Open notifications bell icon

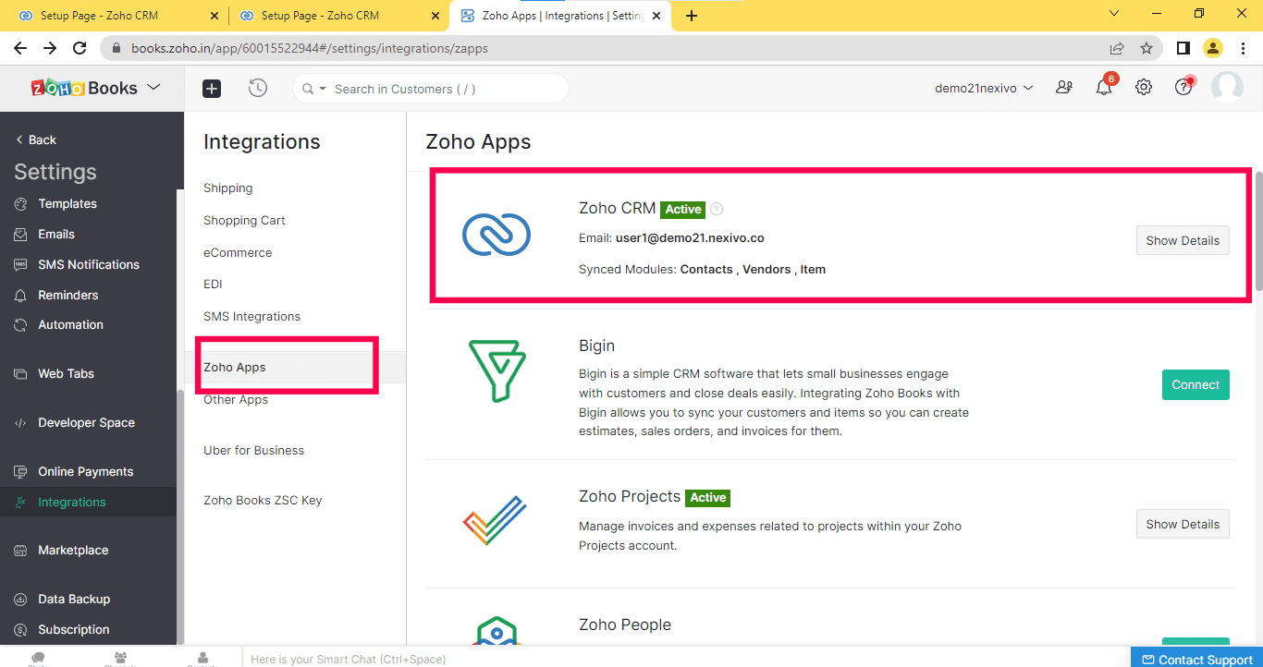(1103, 88)
